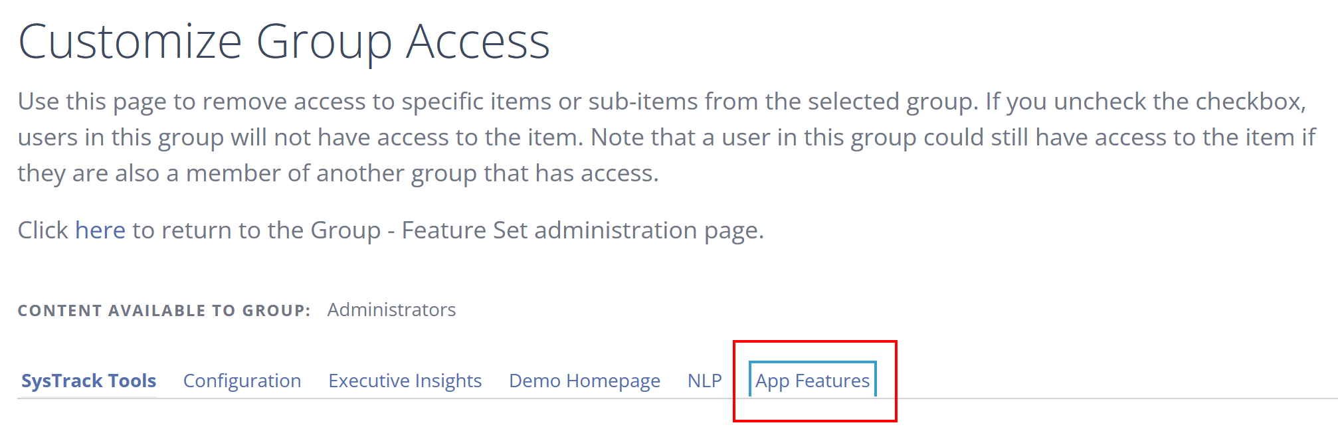This screenshot has width=1338, height=437.
Task: Follow the "here" link to return
Action: (x=100, y=230)
